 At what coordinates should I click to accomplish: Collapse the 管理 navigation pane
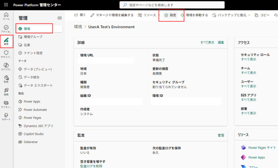point(60,18)
